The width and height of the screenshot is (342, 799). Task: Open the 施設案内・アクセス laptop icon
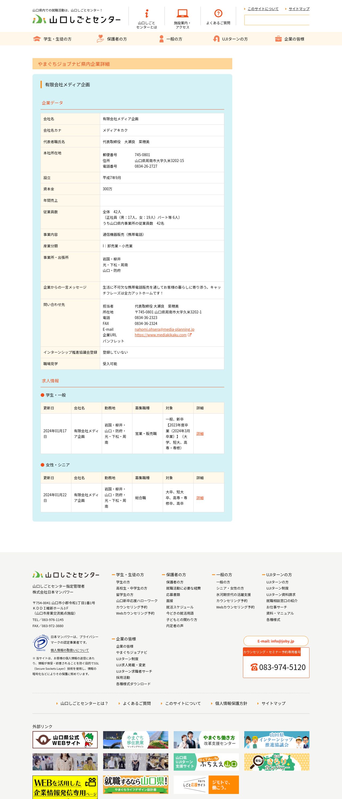pos(182,13)
